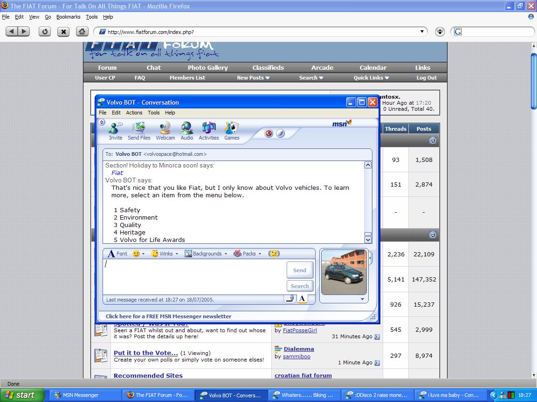Open Actions menu in conversation window

134,113
